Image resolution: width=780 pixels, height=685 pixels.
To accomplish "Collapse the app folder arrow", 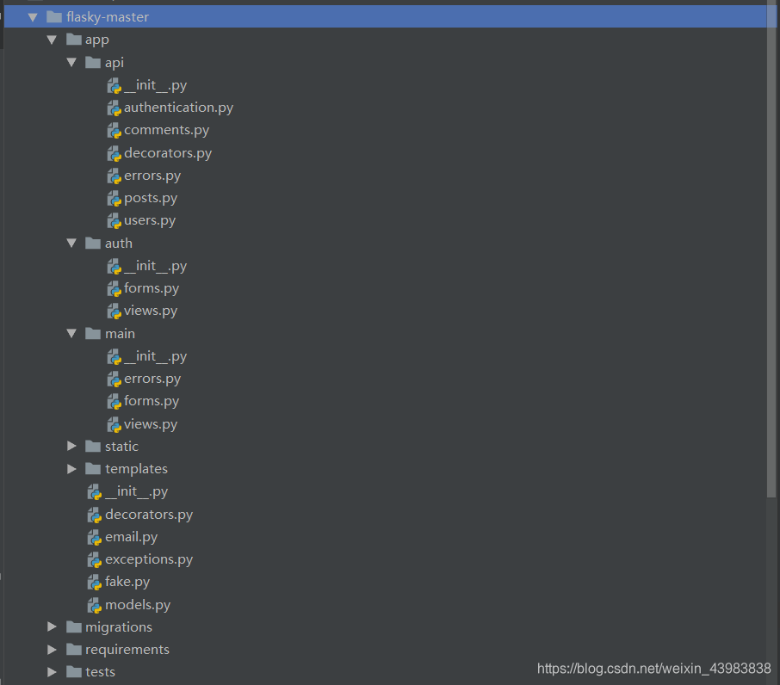I will pyautogui.click(x=52, y=40).
